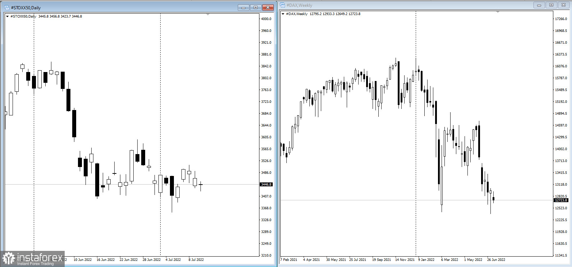Close the #STOXX50,Daily chart window
The height and width of the screenshot is (267, 572).
pyautogui.click(x=268, y=8)
